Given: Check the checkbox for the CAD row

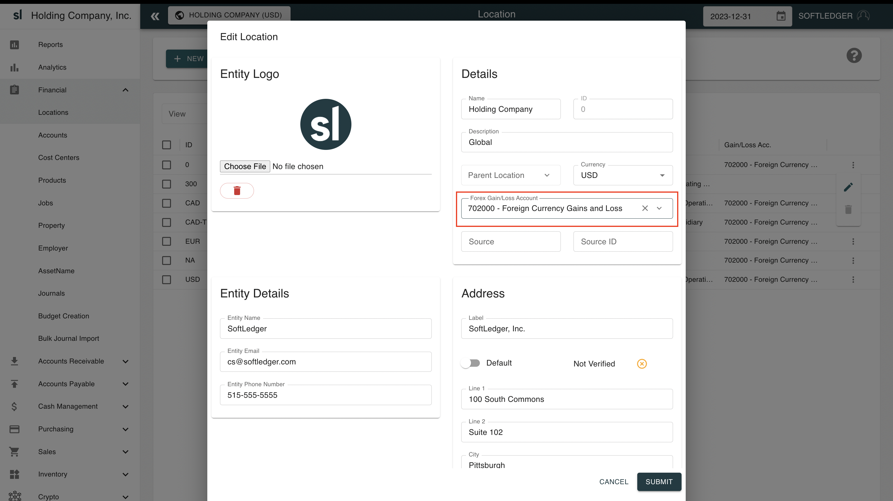Looking at the screenshot, I should (166, 203).
